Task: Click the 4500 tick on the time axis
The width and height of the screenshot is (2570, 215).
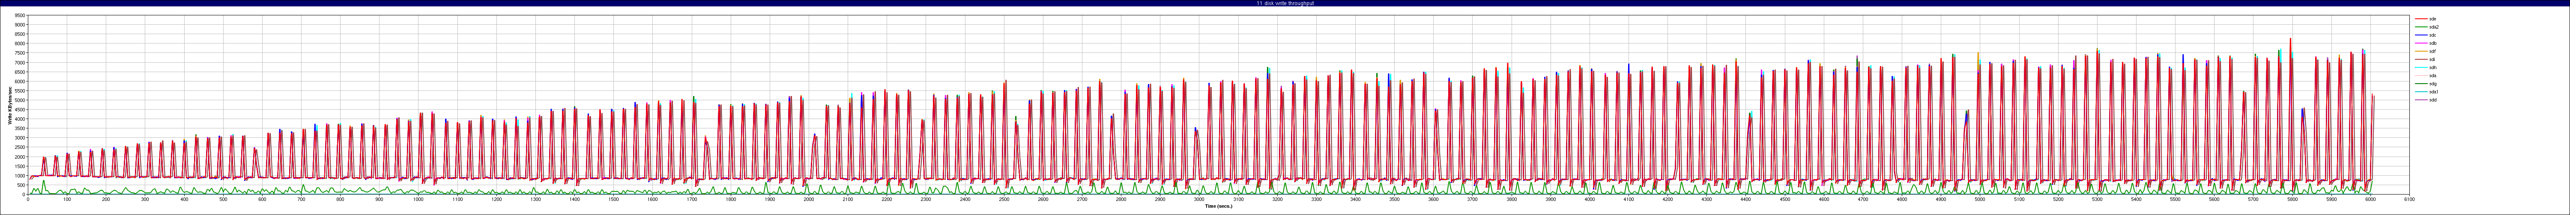Action: 1785,199
